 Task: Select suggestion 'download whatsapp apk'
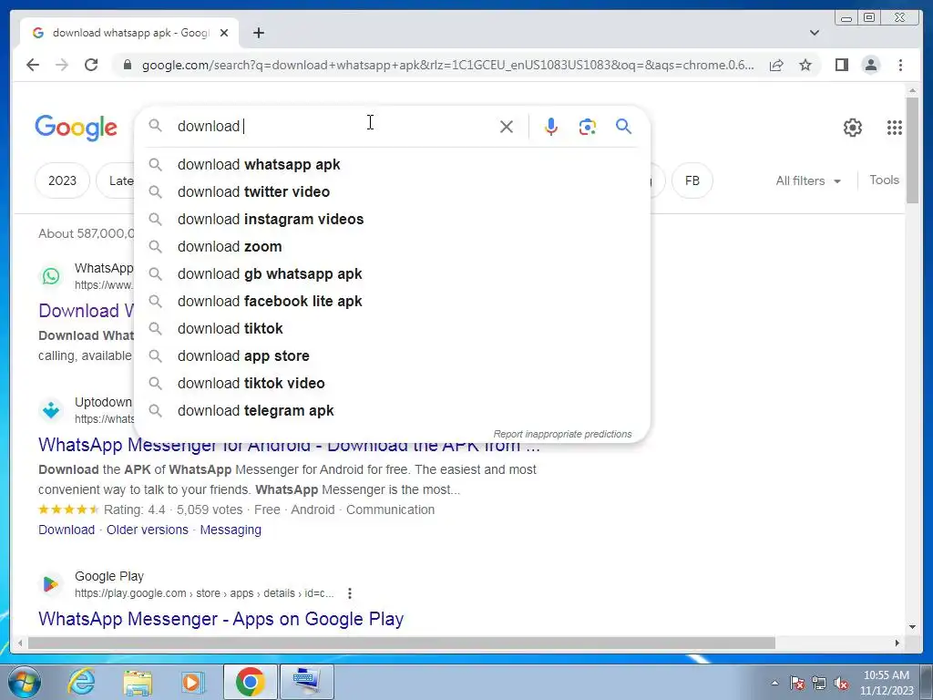392,164
